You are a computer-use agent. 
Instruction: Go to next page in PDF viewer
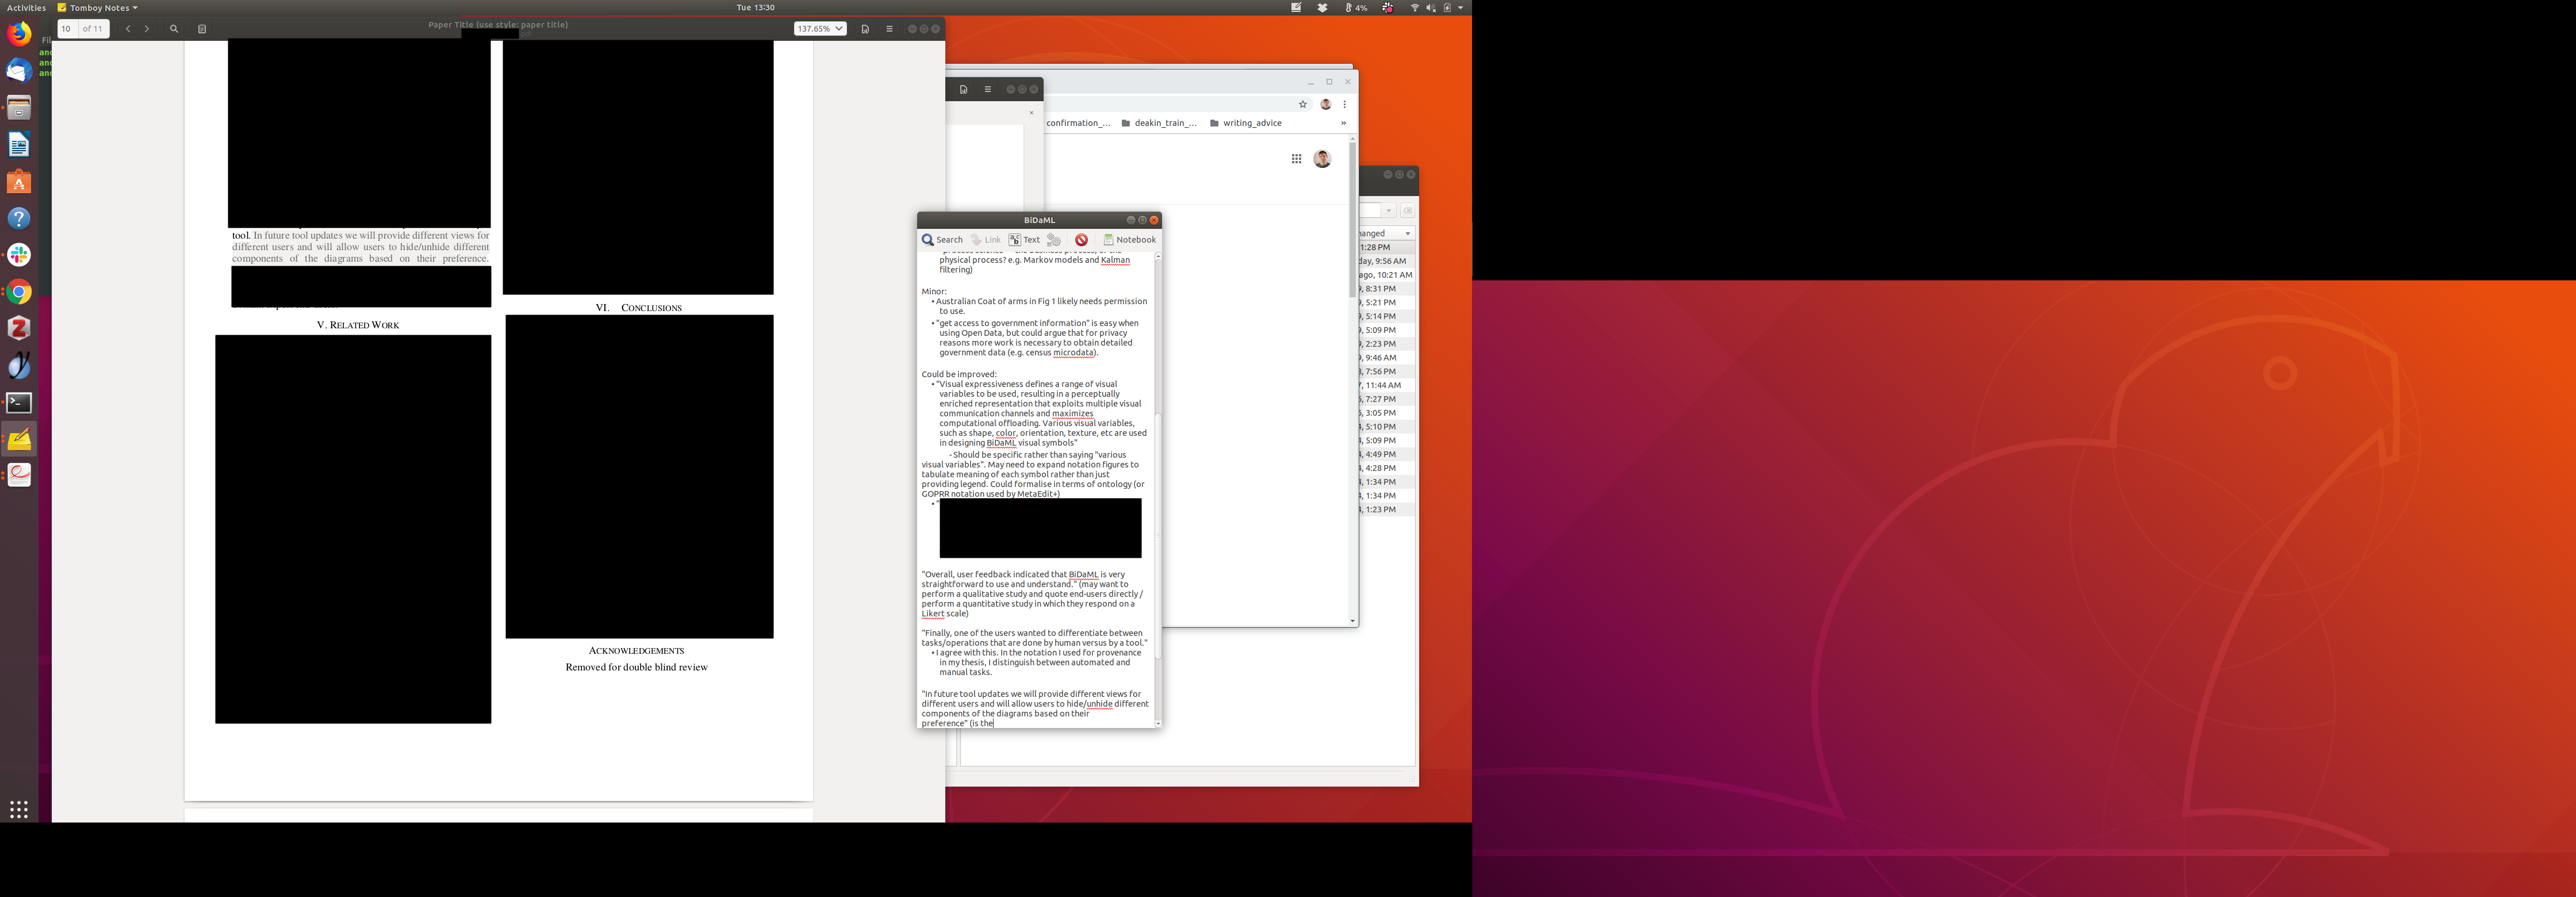[x=147, y=29]
